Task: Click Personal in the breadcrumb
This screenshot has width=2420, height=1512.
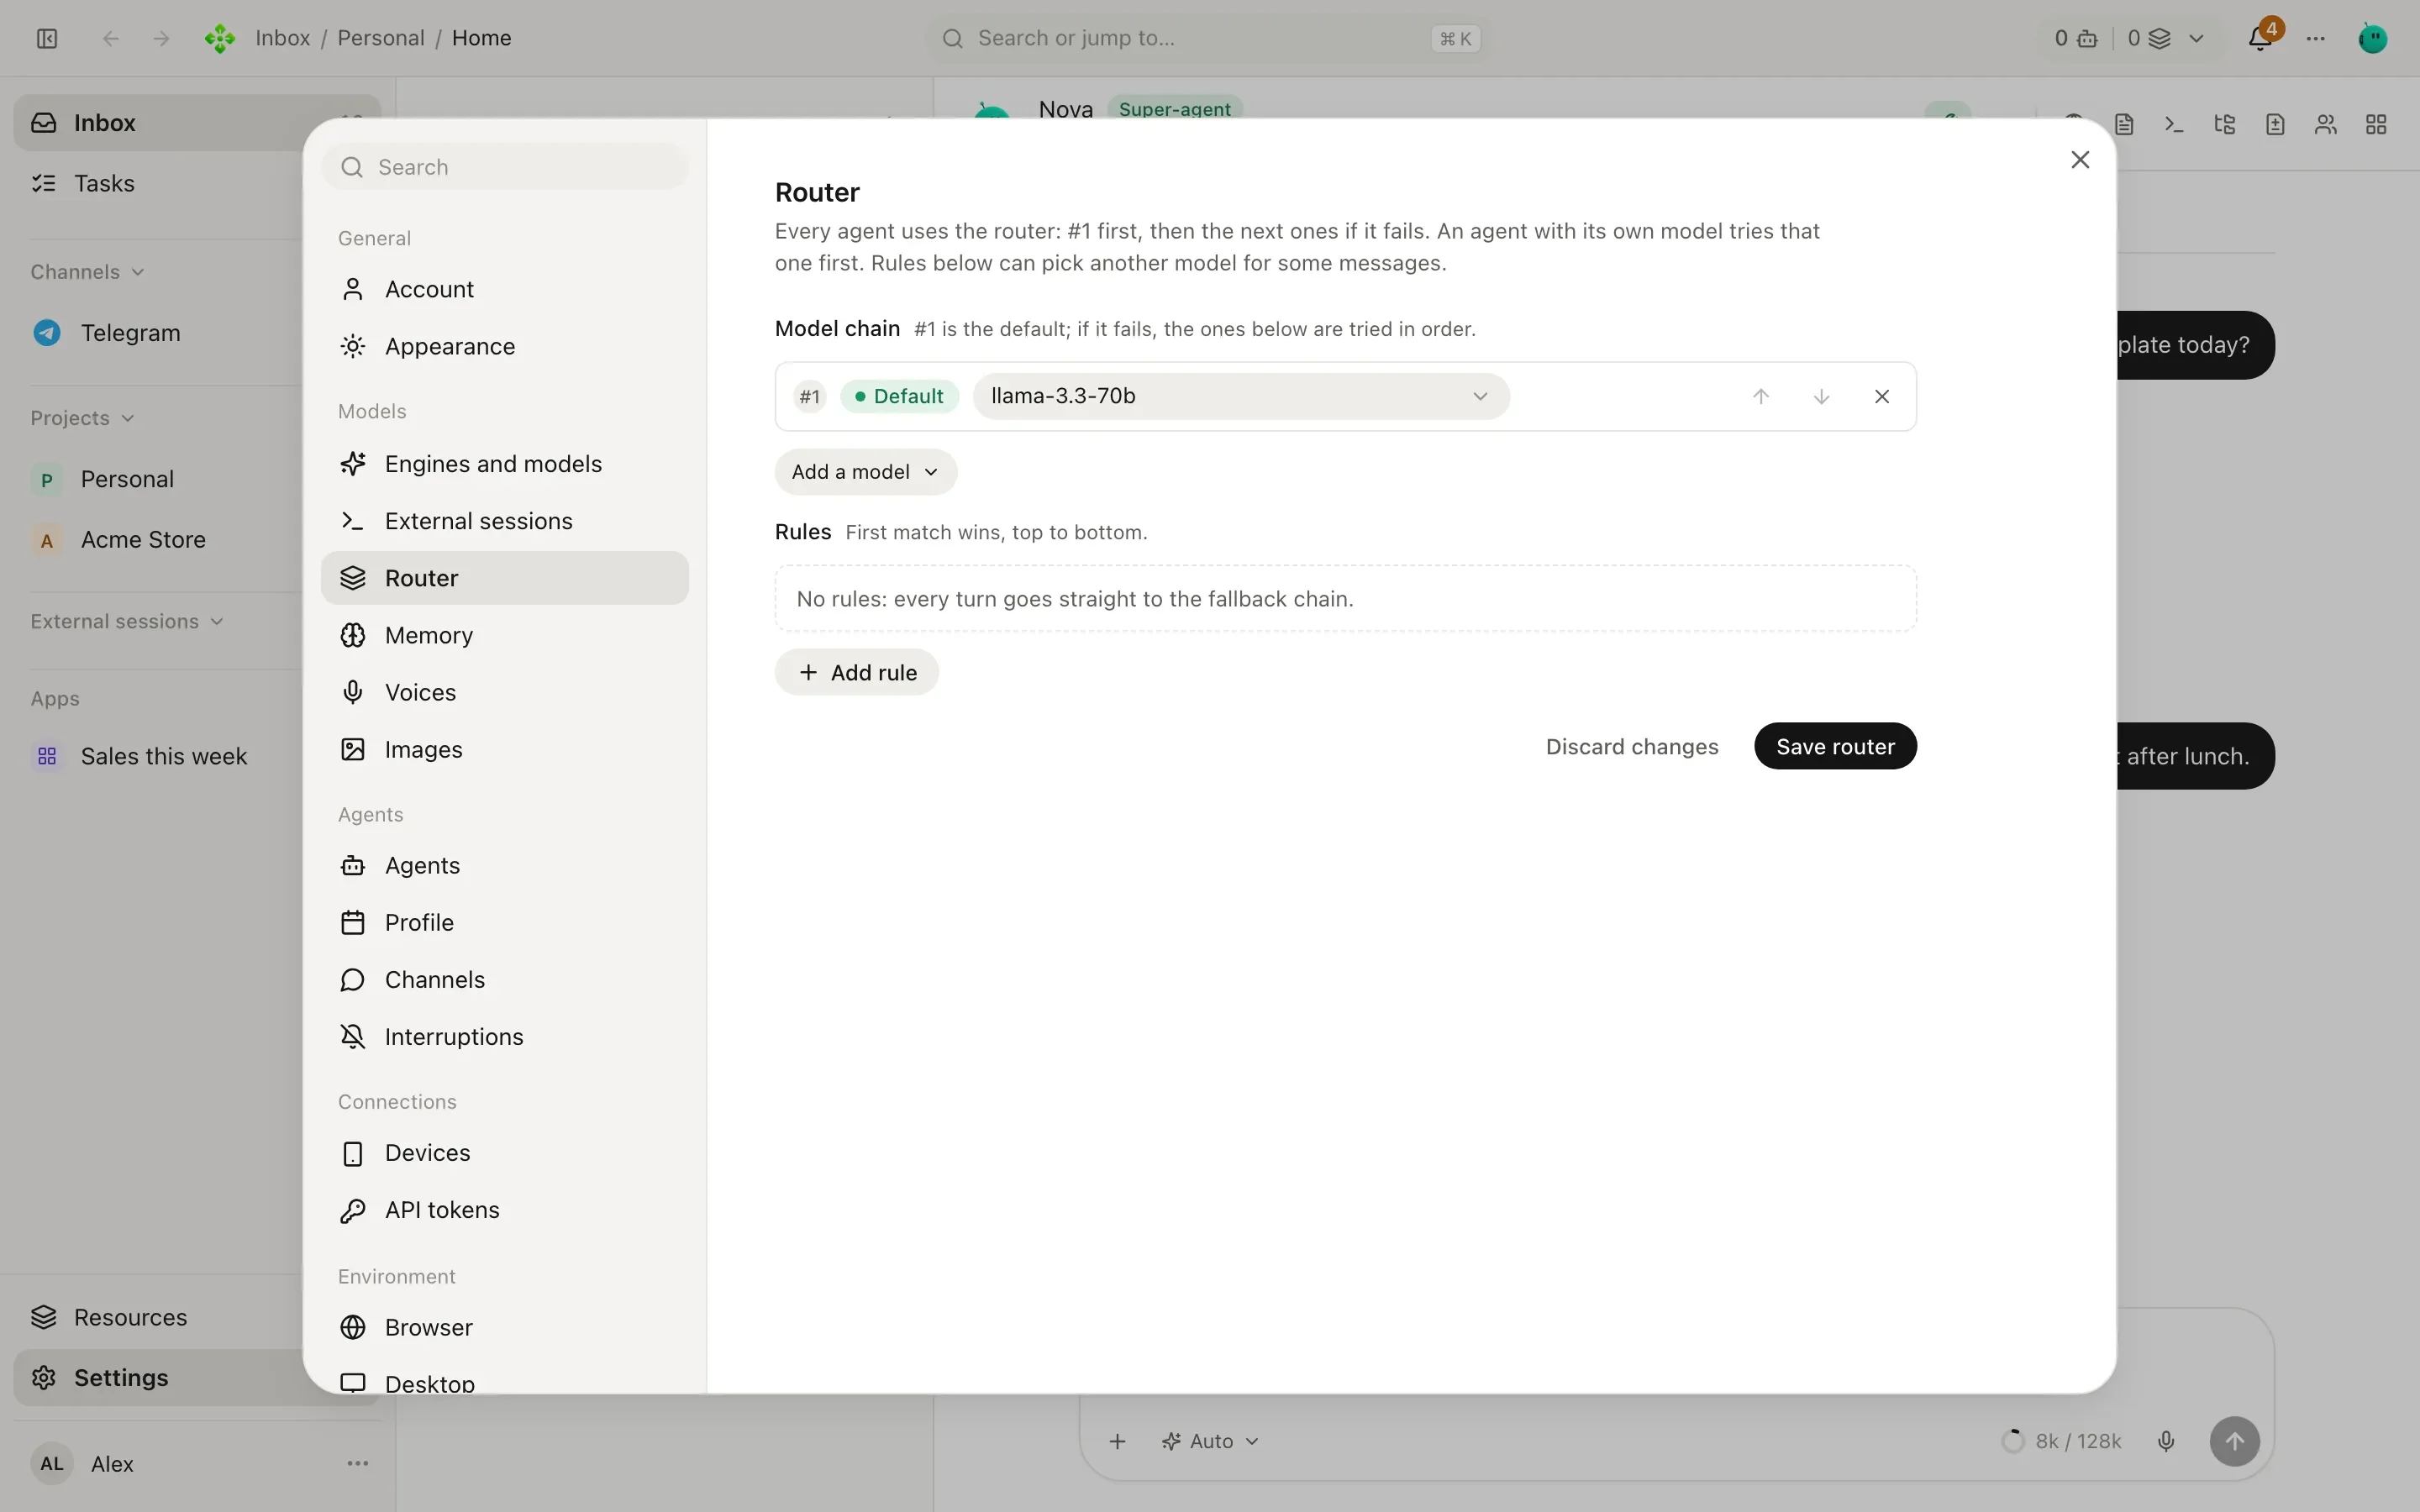Action: (380, 38)
